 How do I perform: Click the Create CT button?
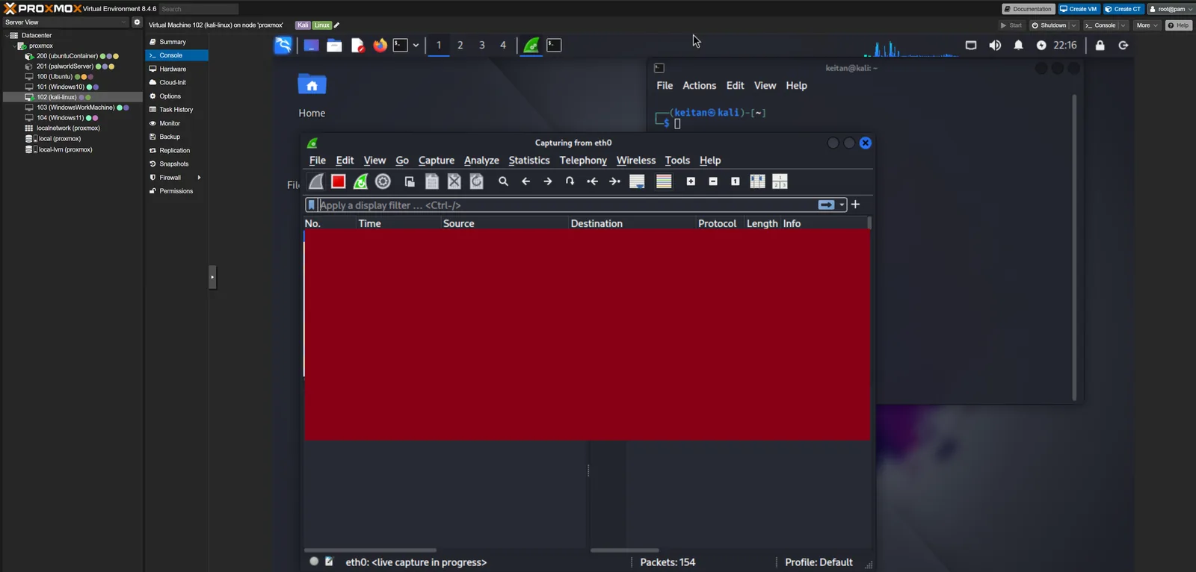(x=1123, y=9)
